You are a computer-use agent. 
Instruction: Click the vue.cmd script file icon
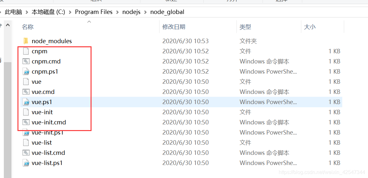(26, 92)
